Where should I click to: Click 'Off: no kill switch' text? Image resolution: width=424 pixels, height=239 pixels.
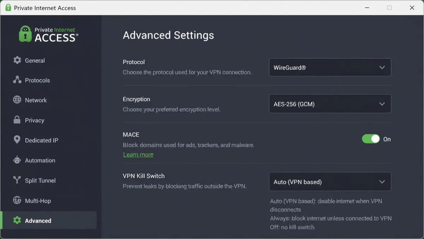(292, 227)
